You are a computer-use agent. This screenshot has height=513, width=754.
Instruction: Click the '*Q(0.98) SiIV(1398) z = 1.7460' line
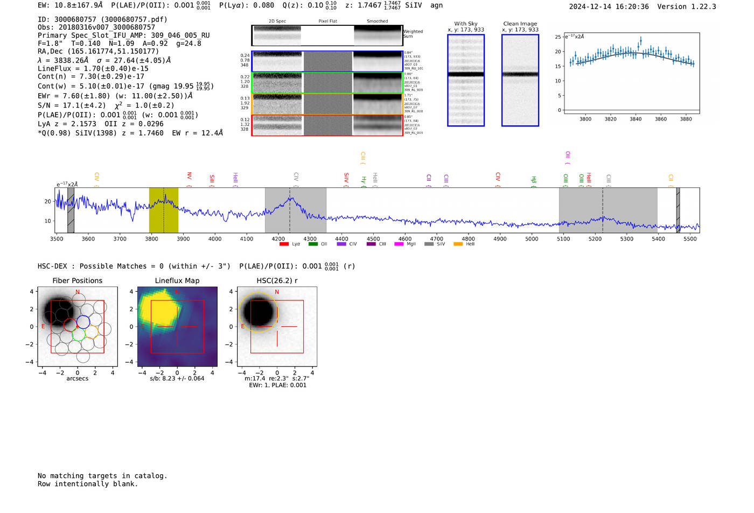(101, 133)
